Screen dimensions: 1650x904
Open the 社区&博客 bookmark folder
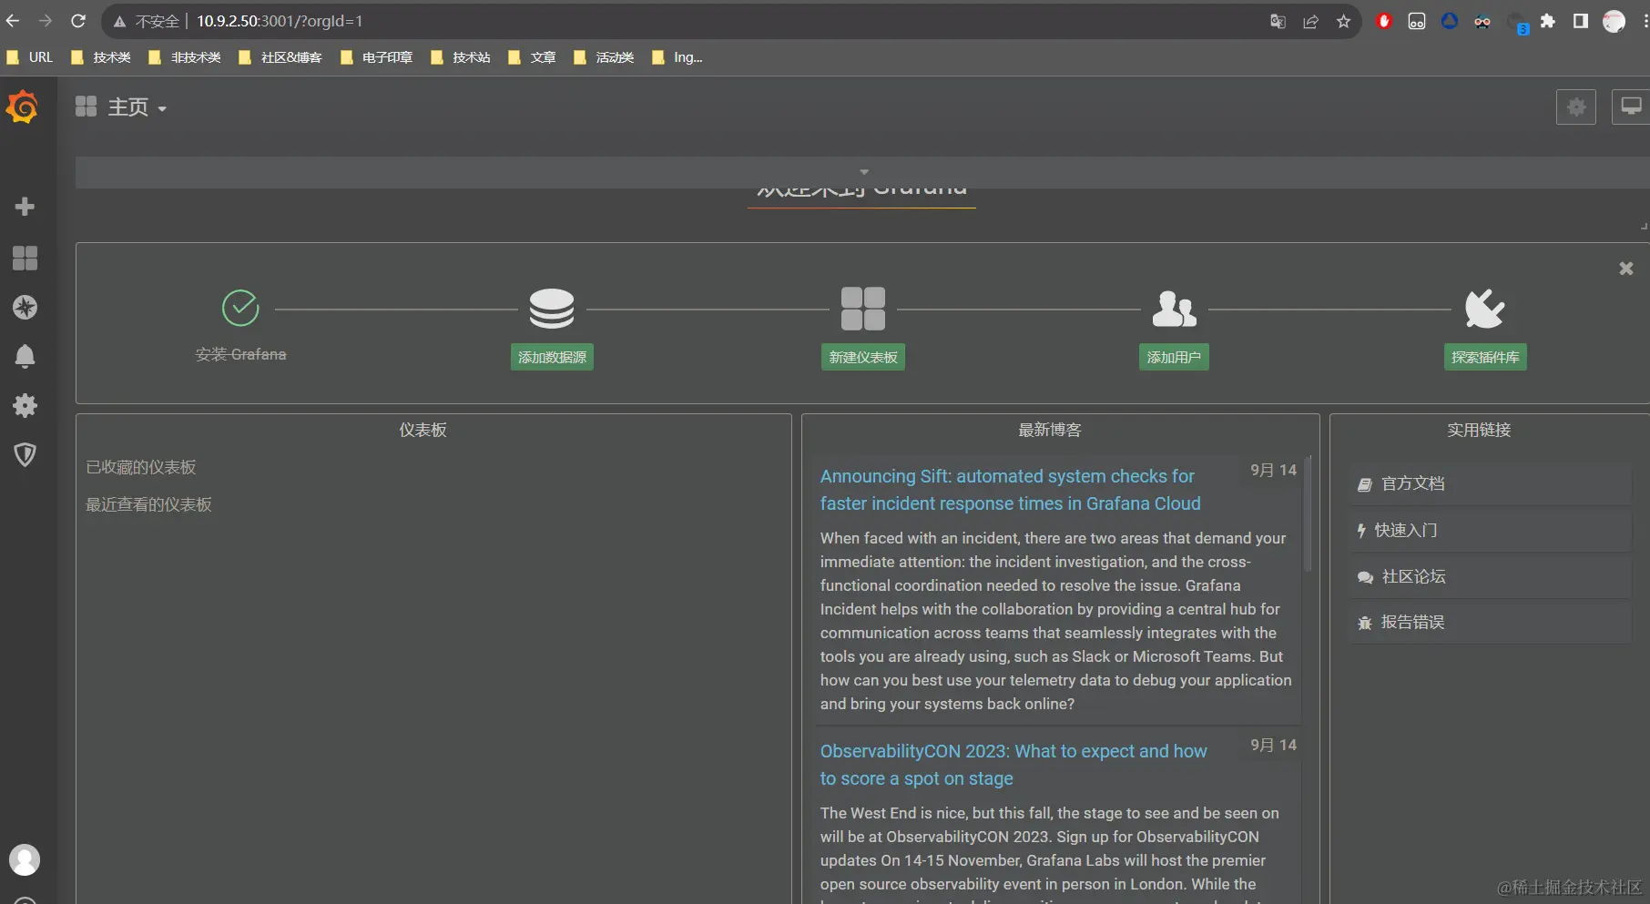[x=280, y=57]
